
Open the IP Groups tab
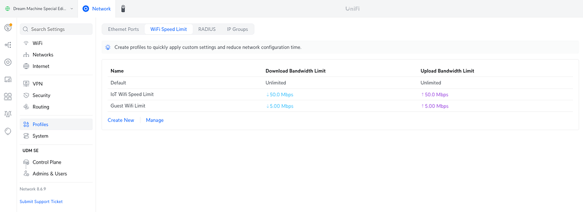pyautogui.click(x=237, y=29)
